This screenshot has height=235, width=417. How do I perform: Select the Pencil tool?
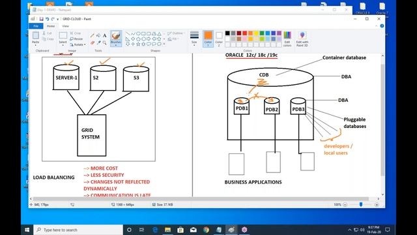pyautogui.click(x=93, y=35)
